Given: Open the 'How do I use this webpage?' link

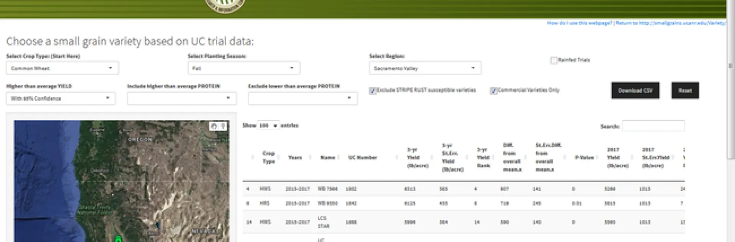Looking at the screenshot, I should point(580,23).
